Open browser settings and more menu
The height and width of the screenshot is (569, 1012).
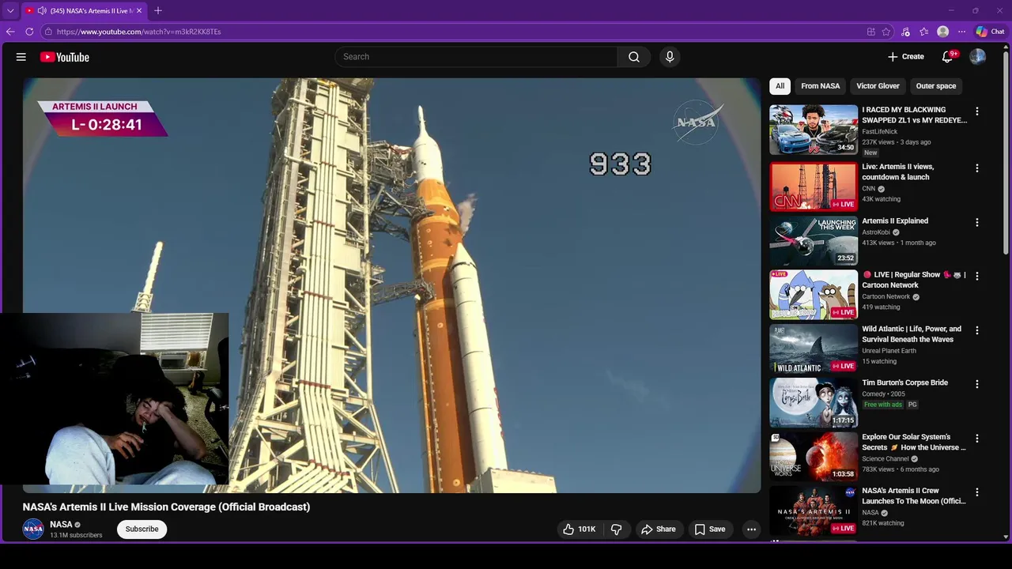[961, 32]
